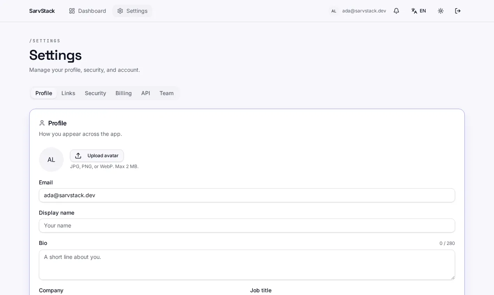Select the Profile tab
Image resolution: width=494 pixels, height=295 pixels.
(44, 93)
